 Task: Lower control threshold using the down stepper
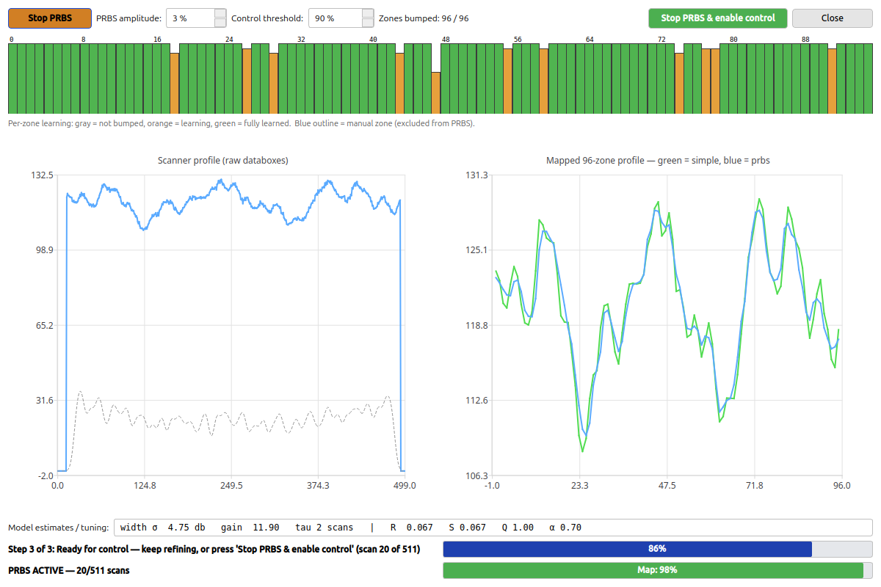368,22
